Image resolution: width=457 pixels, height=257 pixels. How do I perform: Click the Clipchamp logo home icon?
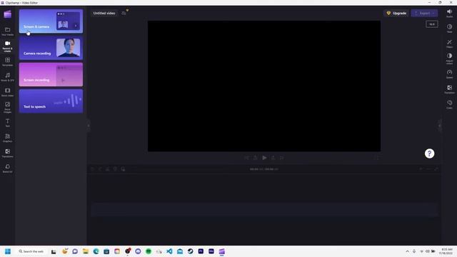point(8,14)
